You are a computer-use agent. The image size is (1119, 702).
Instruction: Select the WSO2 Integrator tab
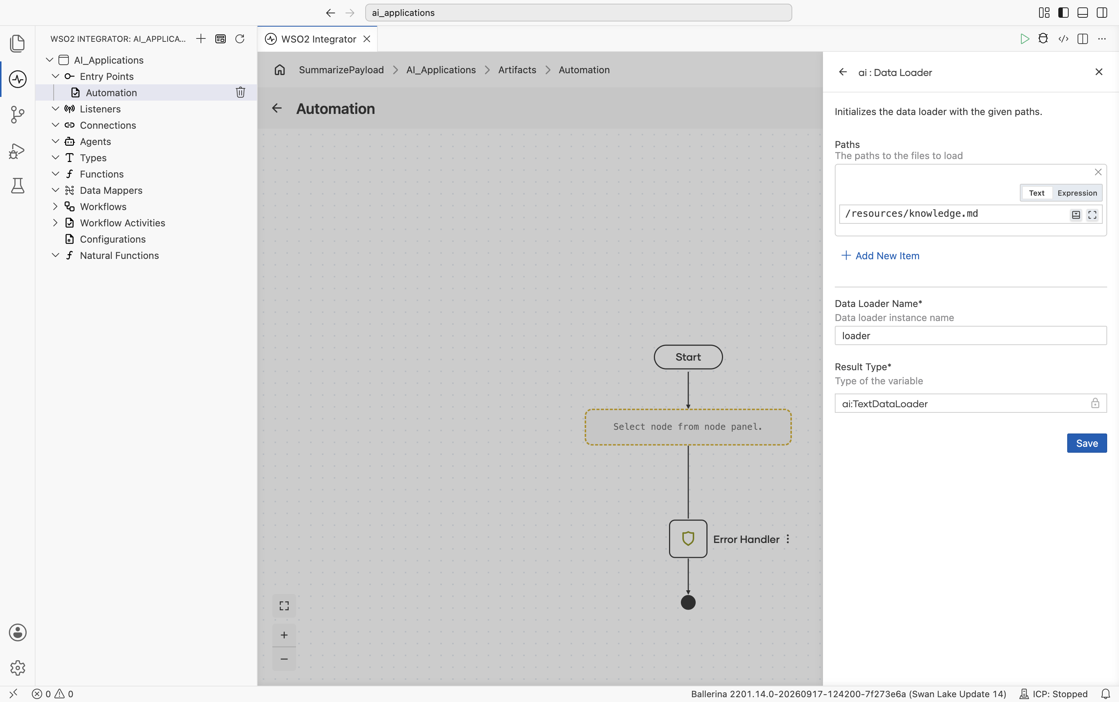click(x=318, y=39)
